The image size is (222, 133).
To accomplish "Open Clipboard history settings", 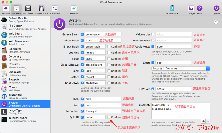I will (x=25, y=73).
